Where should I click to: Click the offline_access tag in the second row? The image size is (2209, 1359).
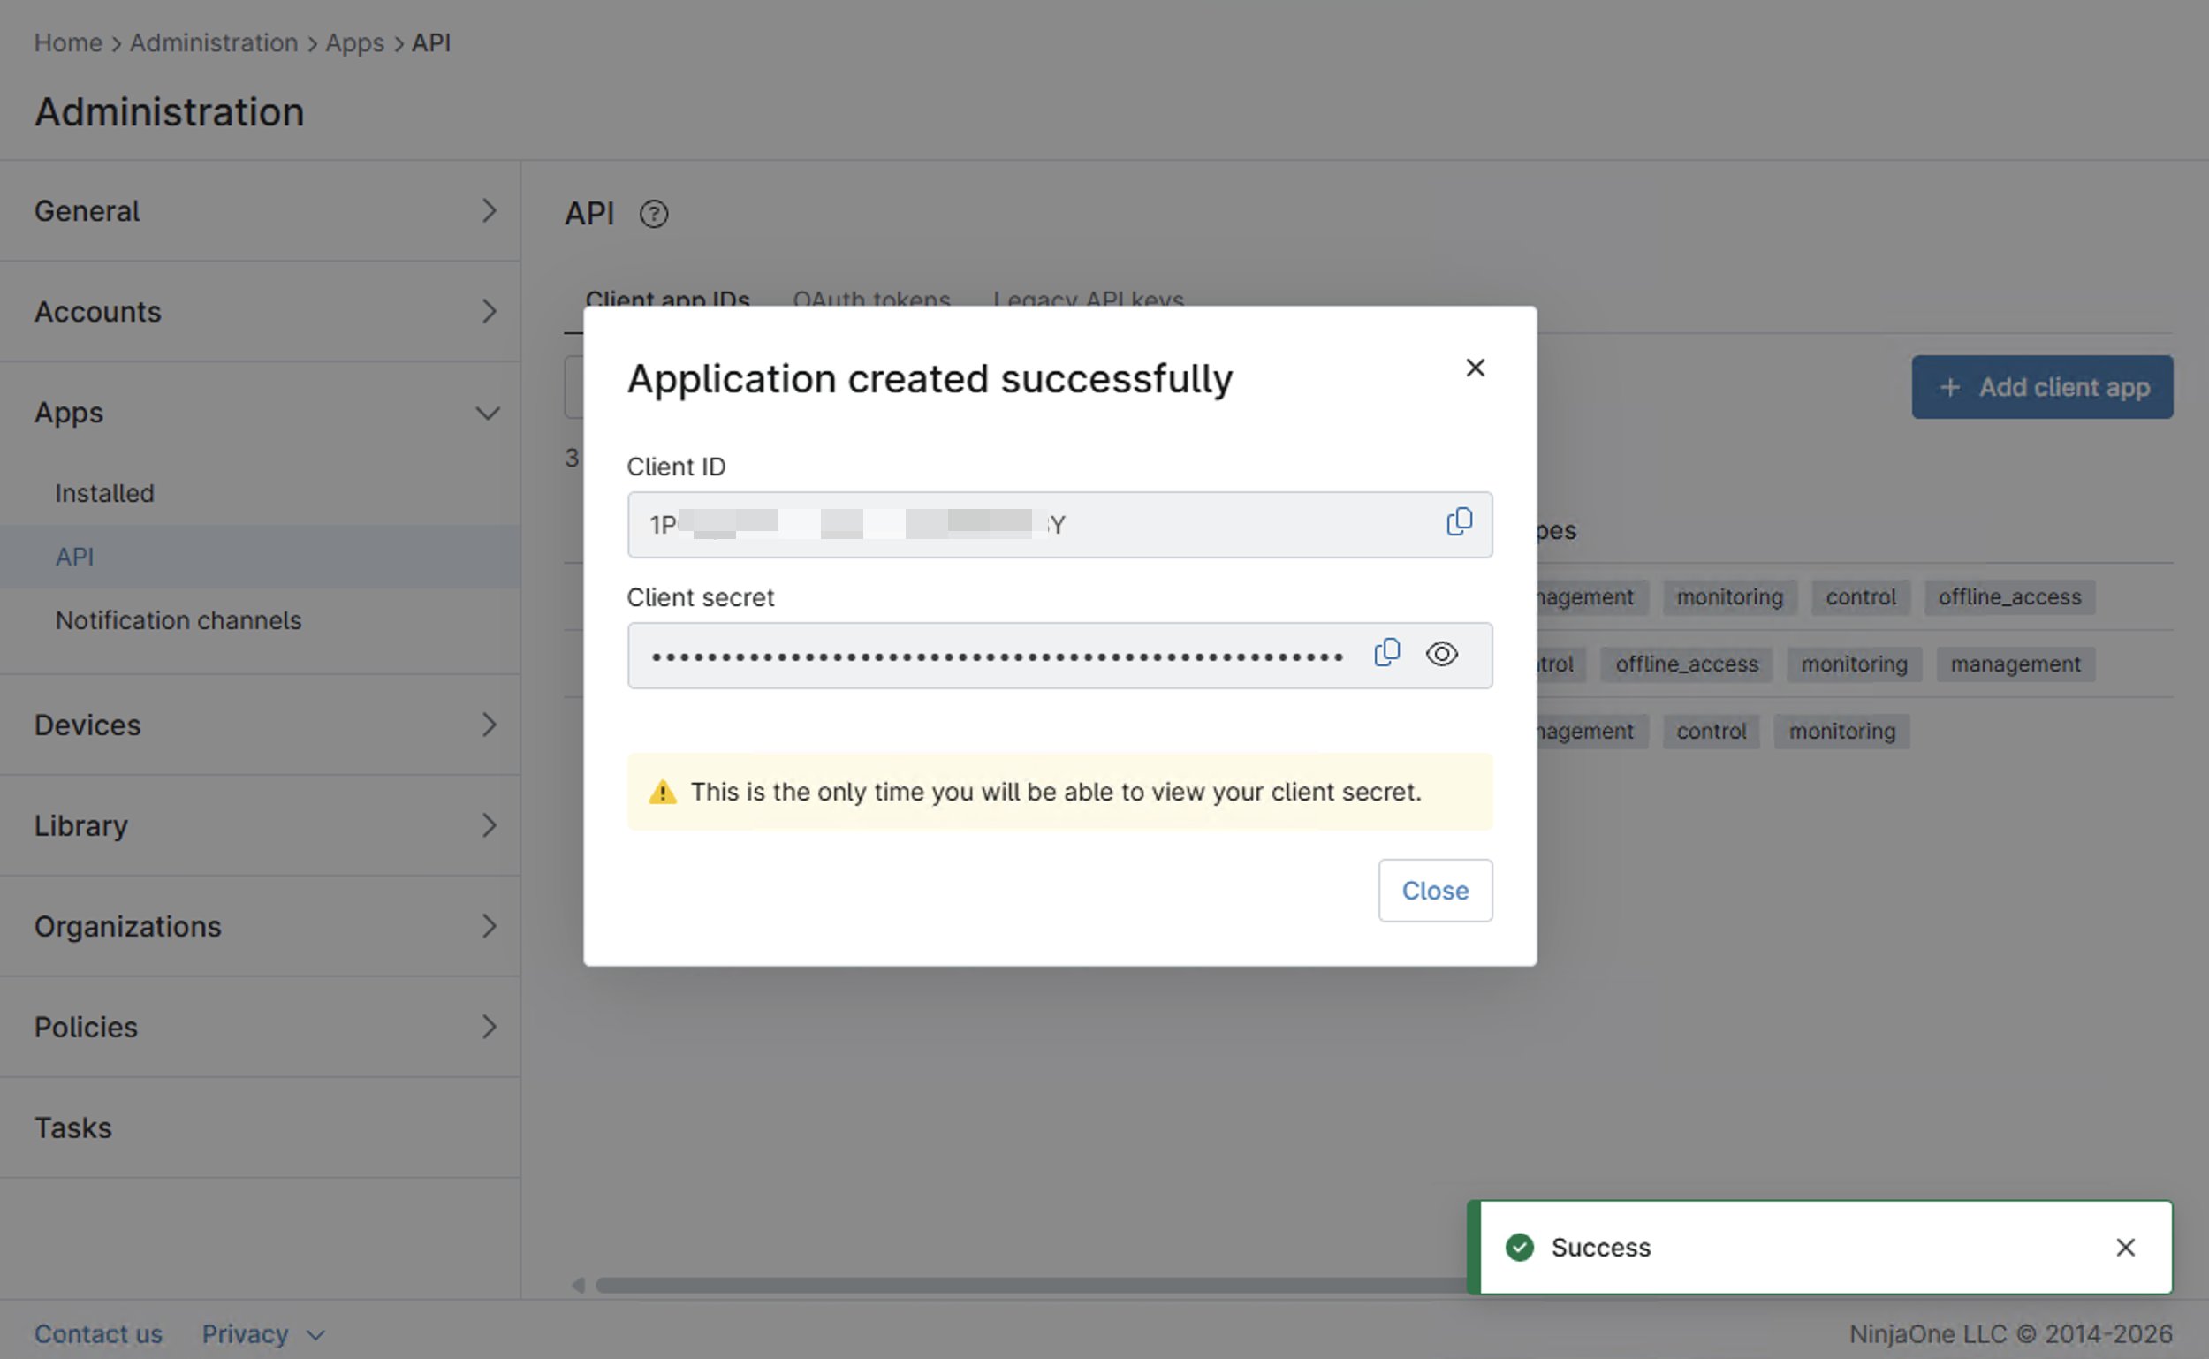click(1686, 664)
